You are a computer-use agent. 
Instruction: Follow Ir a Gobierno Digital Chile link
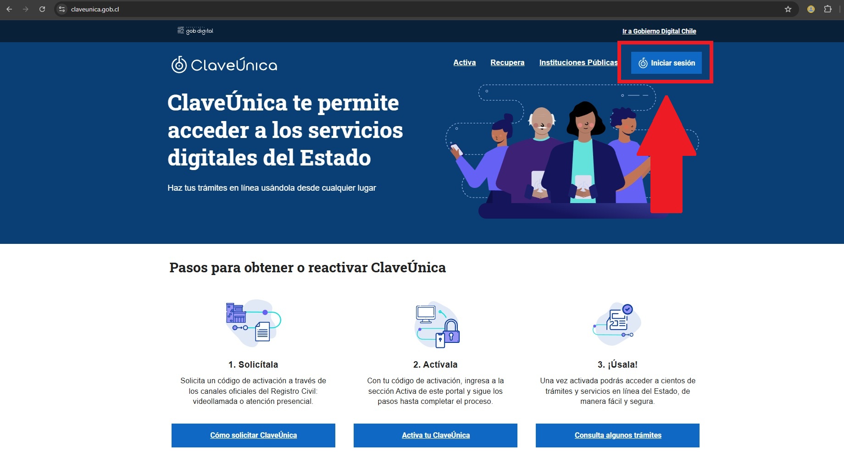pyautogui.click(x=659, y=31)
